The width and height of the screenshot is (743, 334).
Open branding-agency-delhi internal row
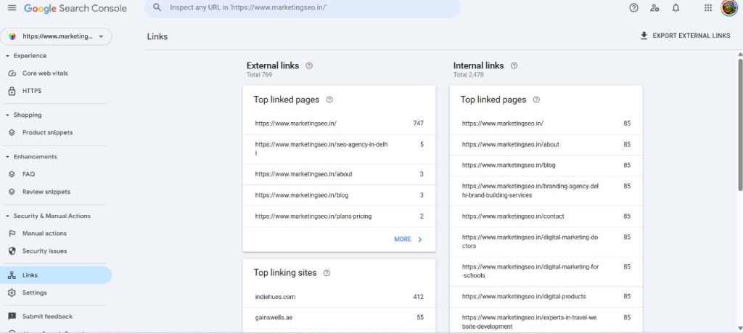click(546, 191)
